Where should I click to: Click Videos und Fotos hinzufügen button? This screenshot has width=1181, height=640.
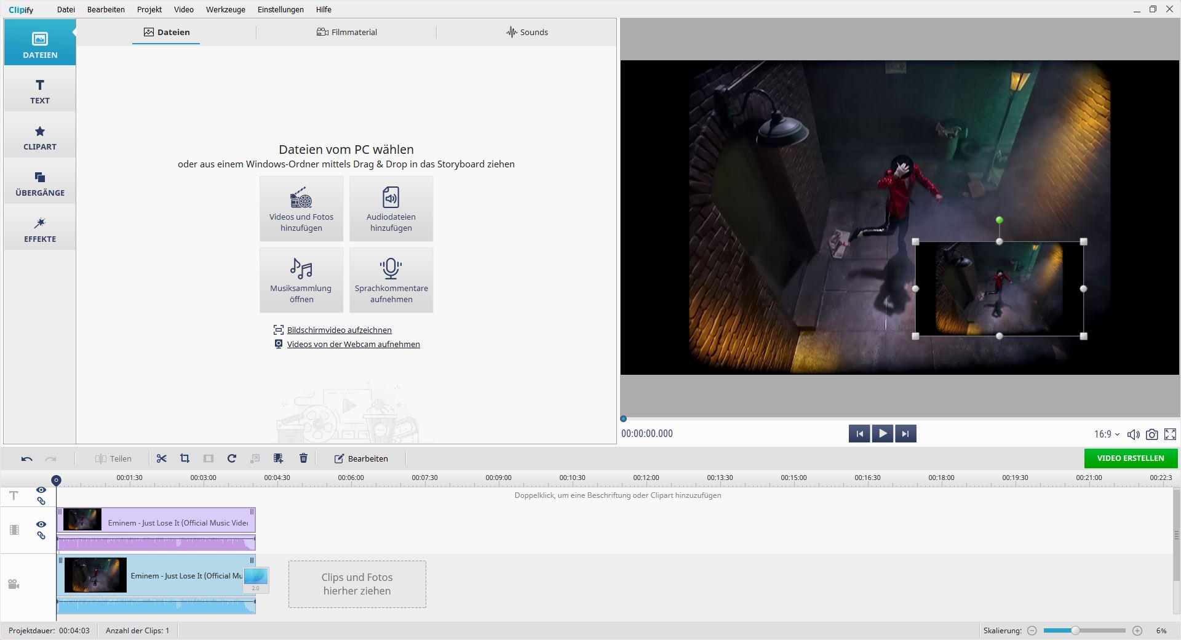pos(301,209)
